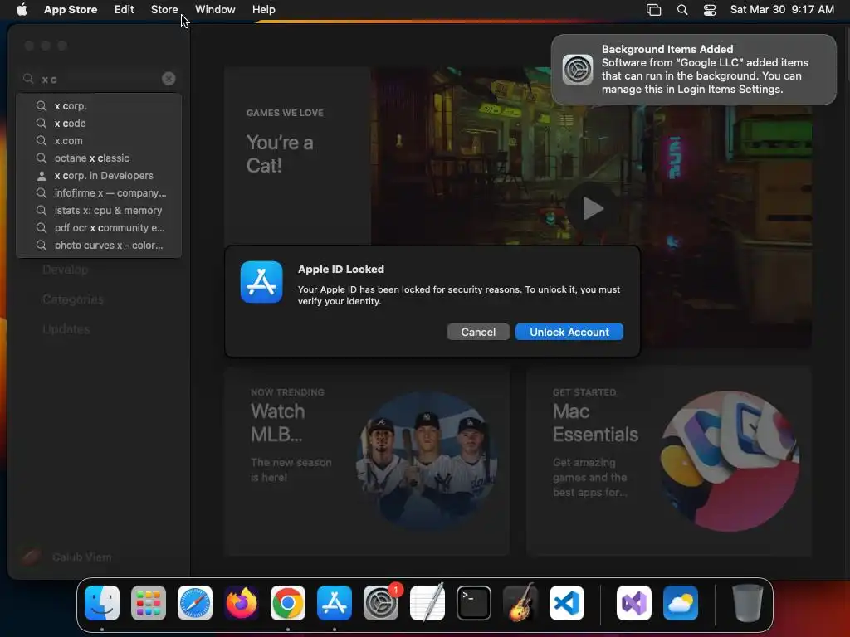The height and width of the screenshot is (637, 850).
Task: Open the cloud weather app in Dock
Action: (681, 603)
